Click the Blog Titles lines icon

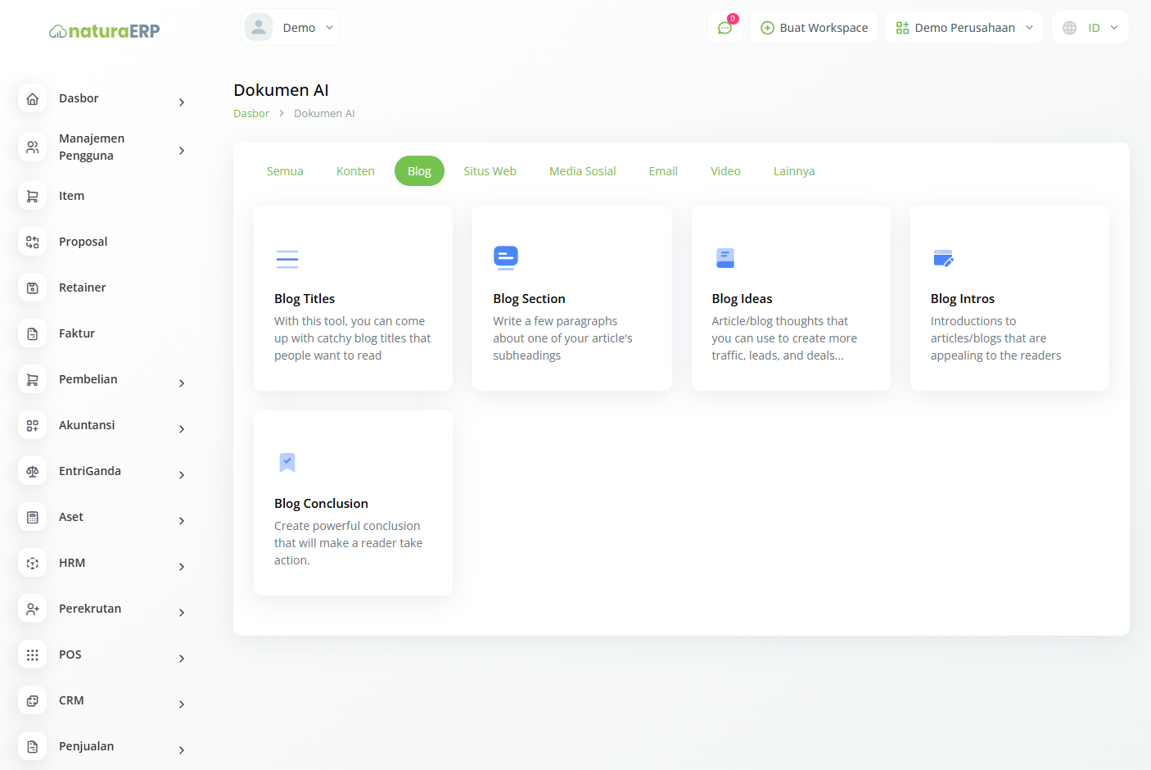[287, 259]
